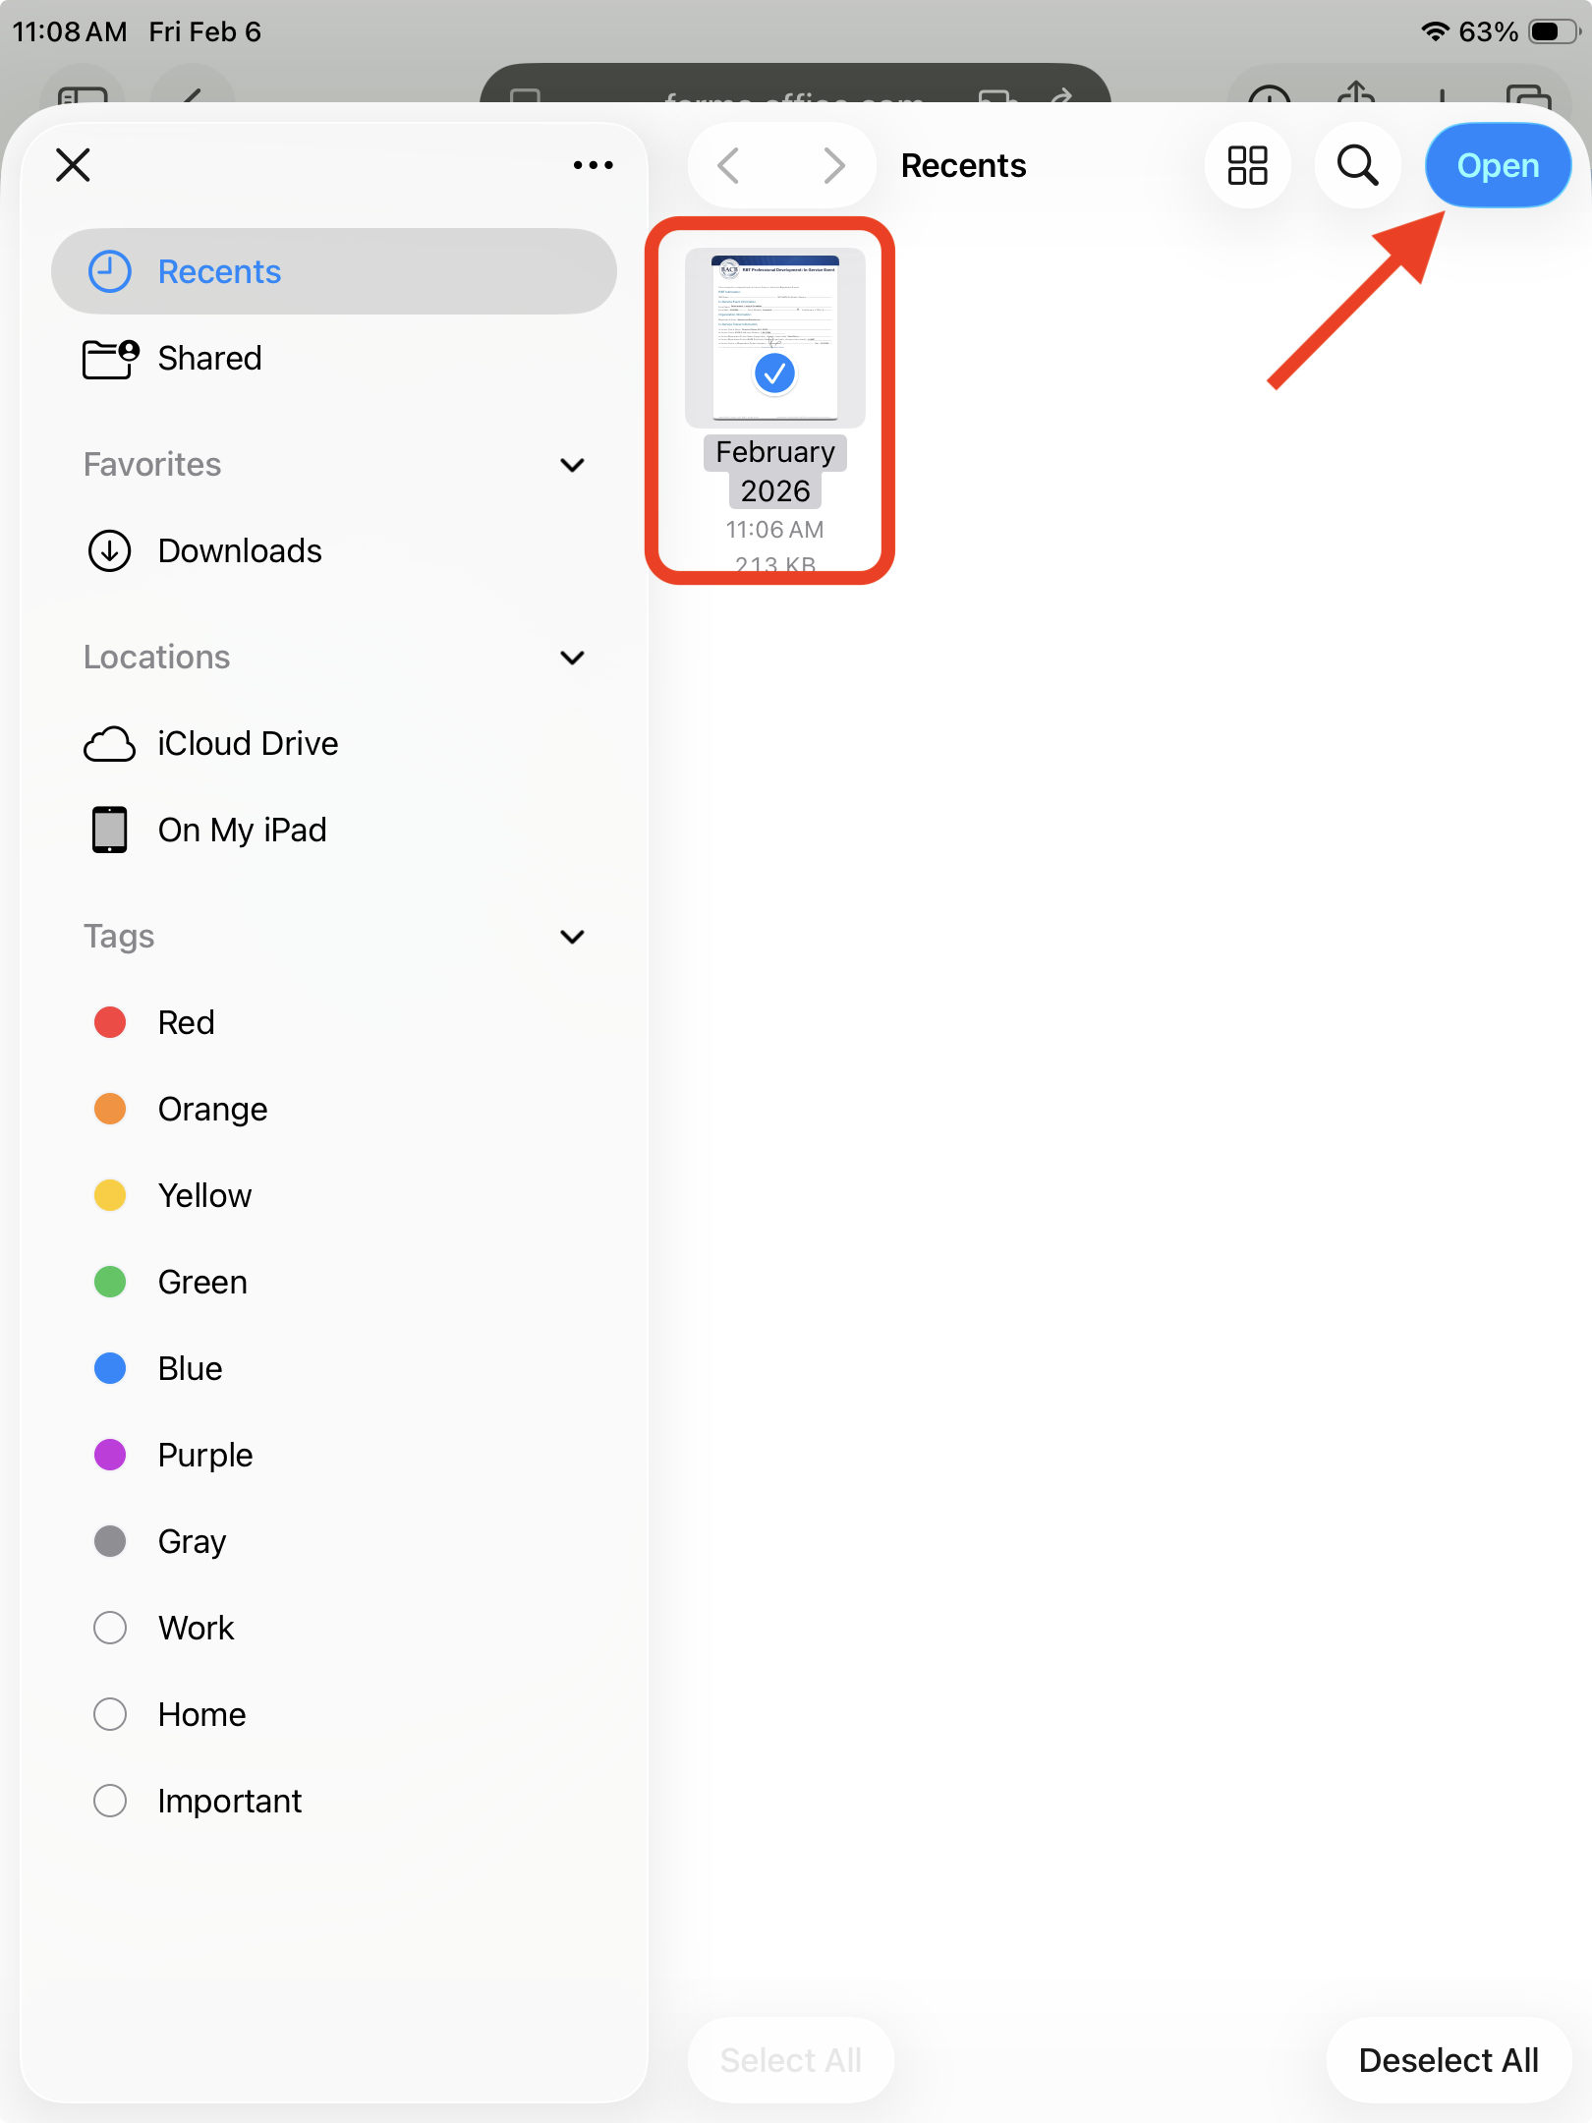This screenshot has height=2123, width=1592.
Task: Tap the Shared folder icon
Action: (x=110, y=358)
